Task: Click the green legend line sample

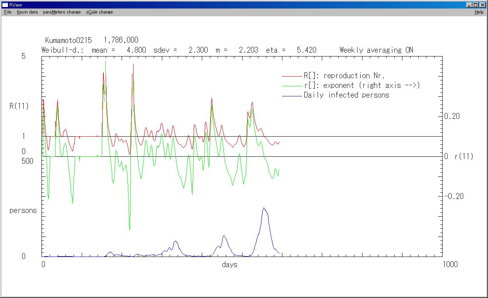Action: pyautogui.click(x=292, y=86)
